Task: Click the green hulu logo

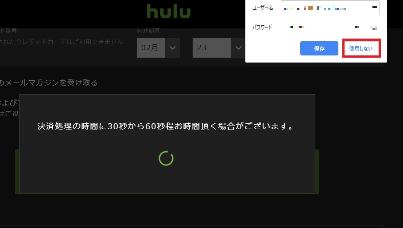Action: click(169, 12)
